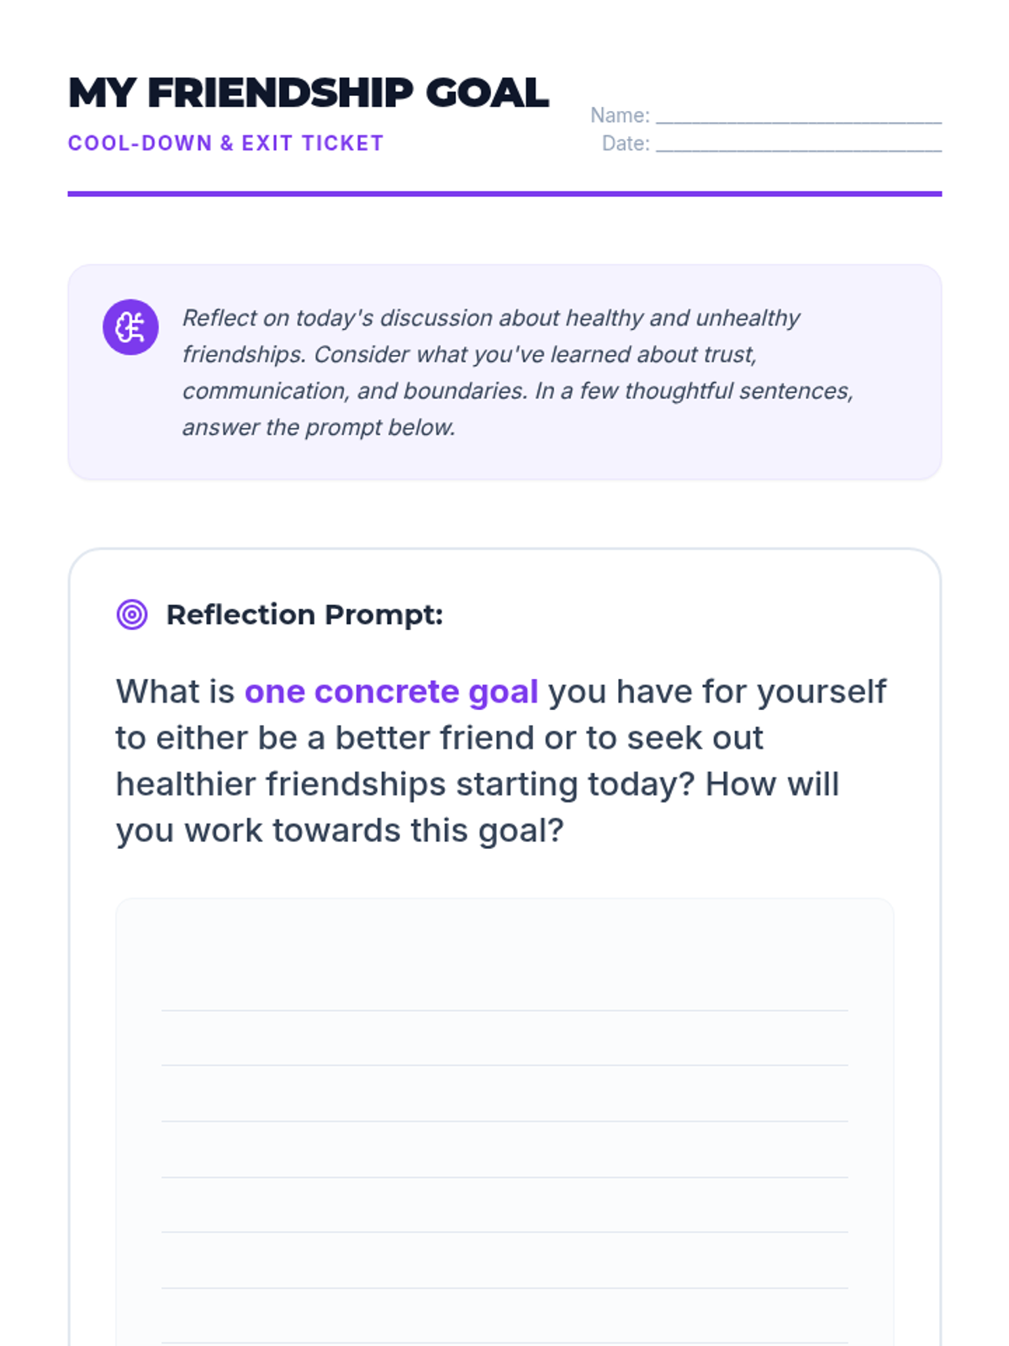
Task: Click the 'Name:' label
Action: click(x=620, y=115)
